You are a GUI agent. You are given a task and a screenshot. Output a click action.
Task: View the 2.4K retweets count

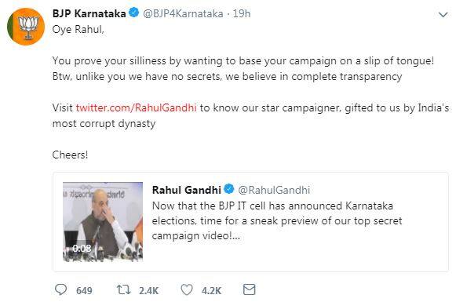tap(148, 290)
